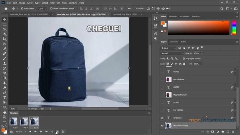Select the Horizontal Type tool
Screen dimensions: 240x135
pos(4,97)
